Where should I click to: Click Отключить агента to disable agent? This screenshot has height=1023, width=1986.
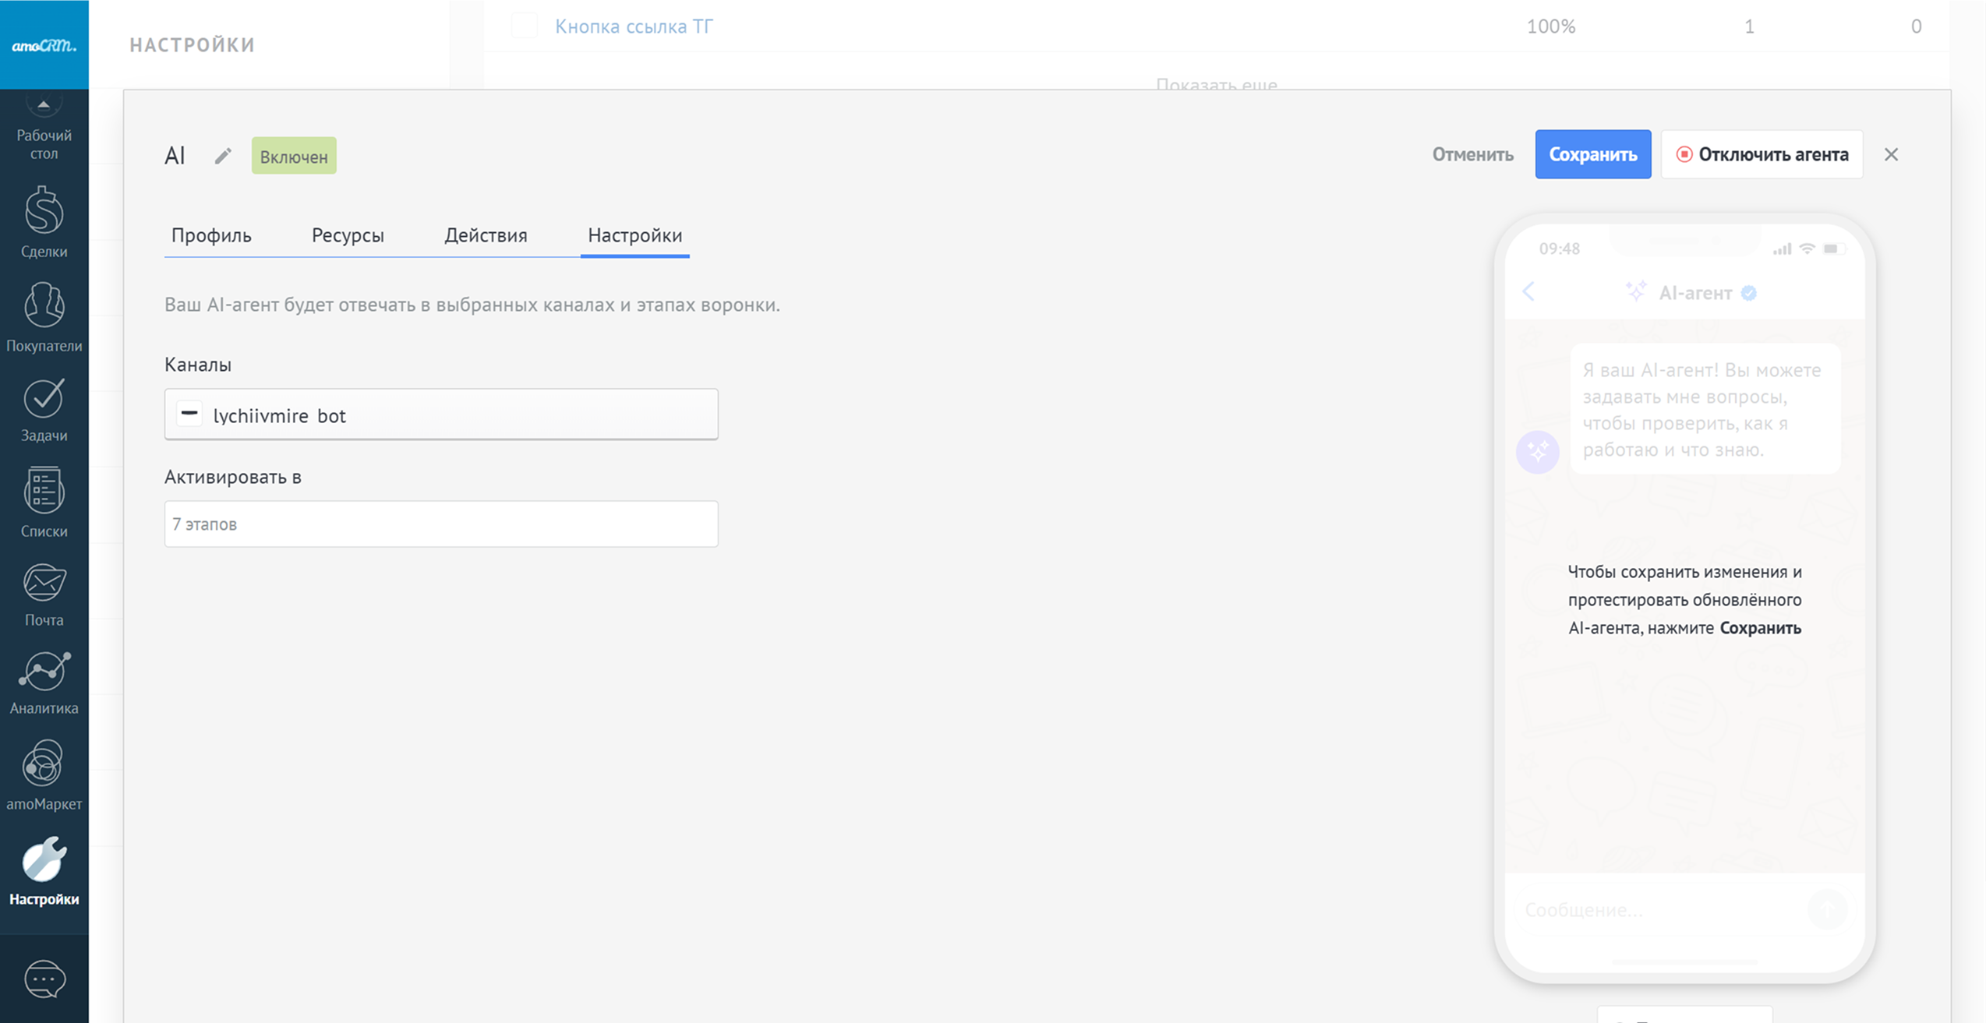[x=1762, y=154]
